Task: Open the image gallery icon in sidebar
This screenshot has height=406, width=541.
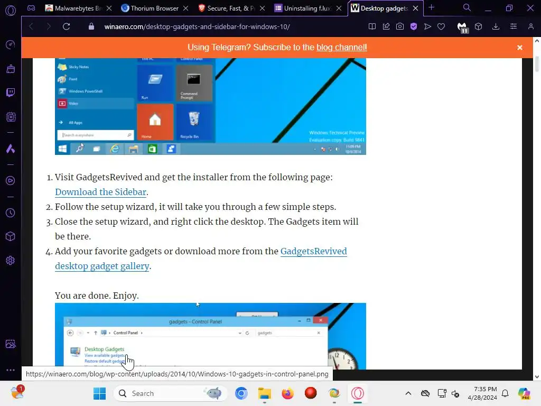Action: [11, 344]
